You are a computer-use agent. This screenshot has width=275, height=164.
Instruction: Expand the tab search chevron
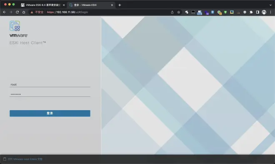pos(270,5)
